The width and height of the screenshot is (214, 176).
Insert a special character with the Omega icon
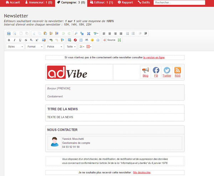click(98, 40)
